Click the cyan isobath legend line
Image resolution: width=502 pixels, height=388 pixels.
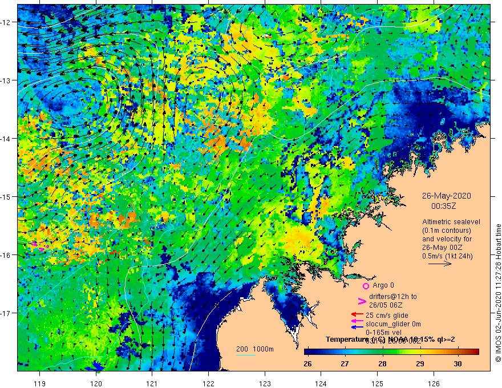246,355
